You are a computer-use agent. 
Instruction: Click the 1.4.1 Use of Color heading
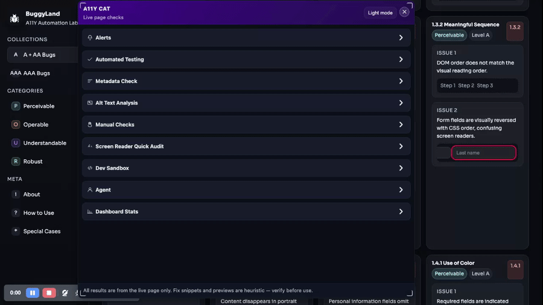453,263
